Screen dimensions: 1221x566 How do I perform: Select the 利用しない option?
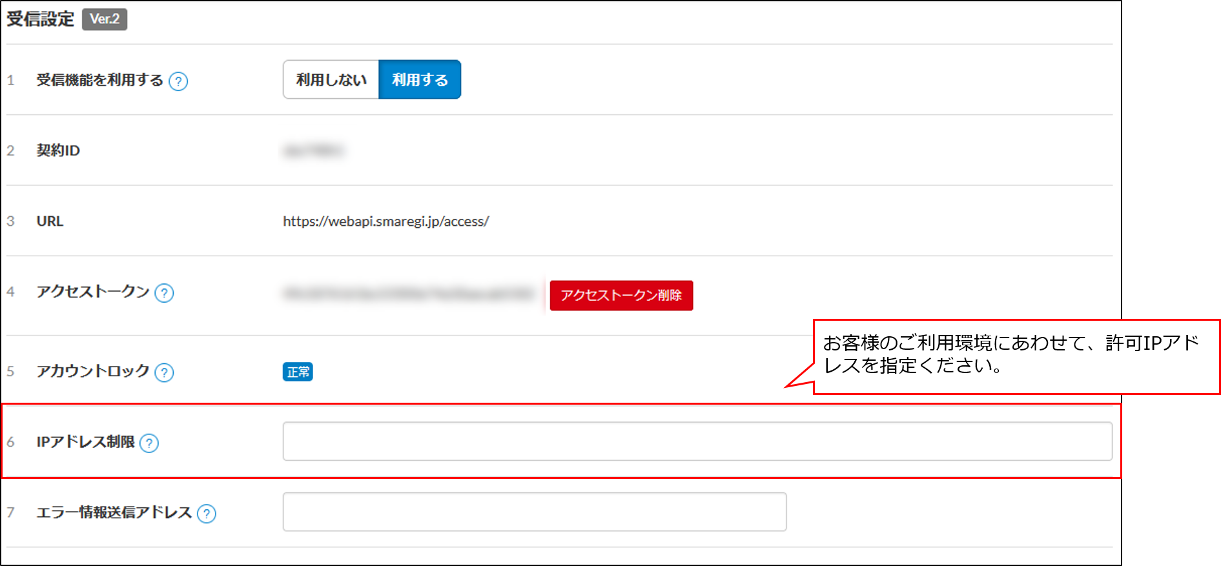point(331,80)
